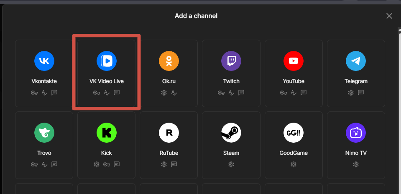
Task: Click the Nimo TV channel label
Action: point(356,153)
